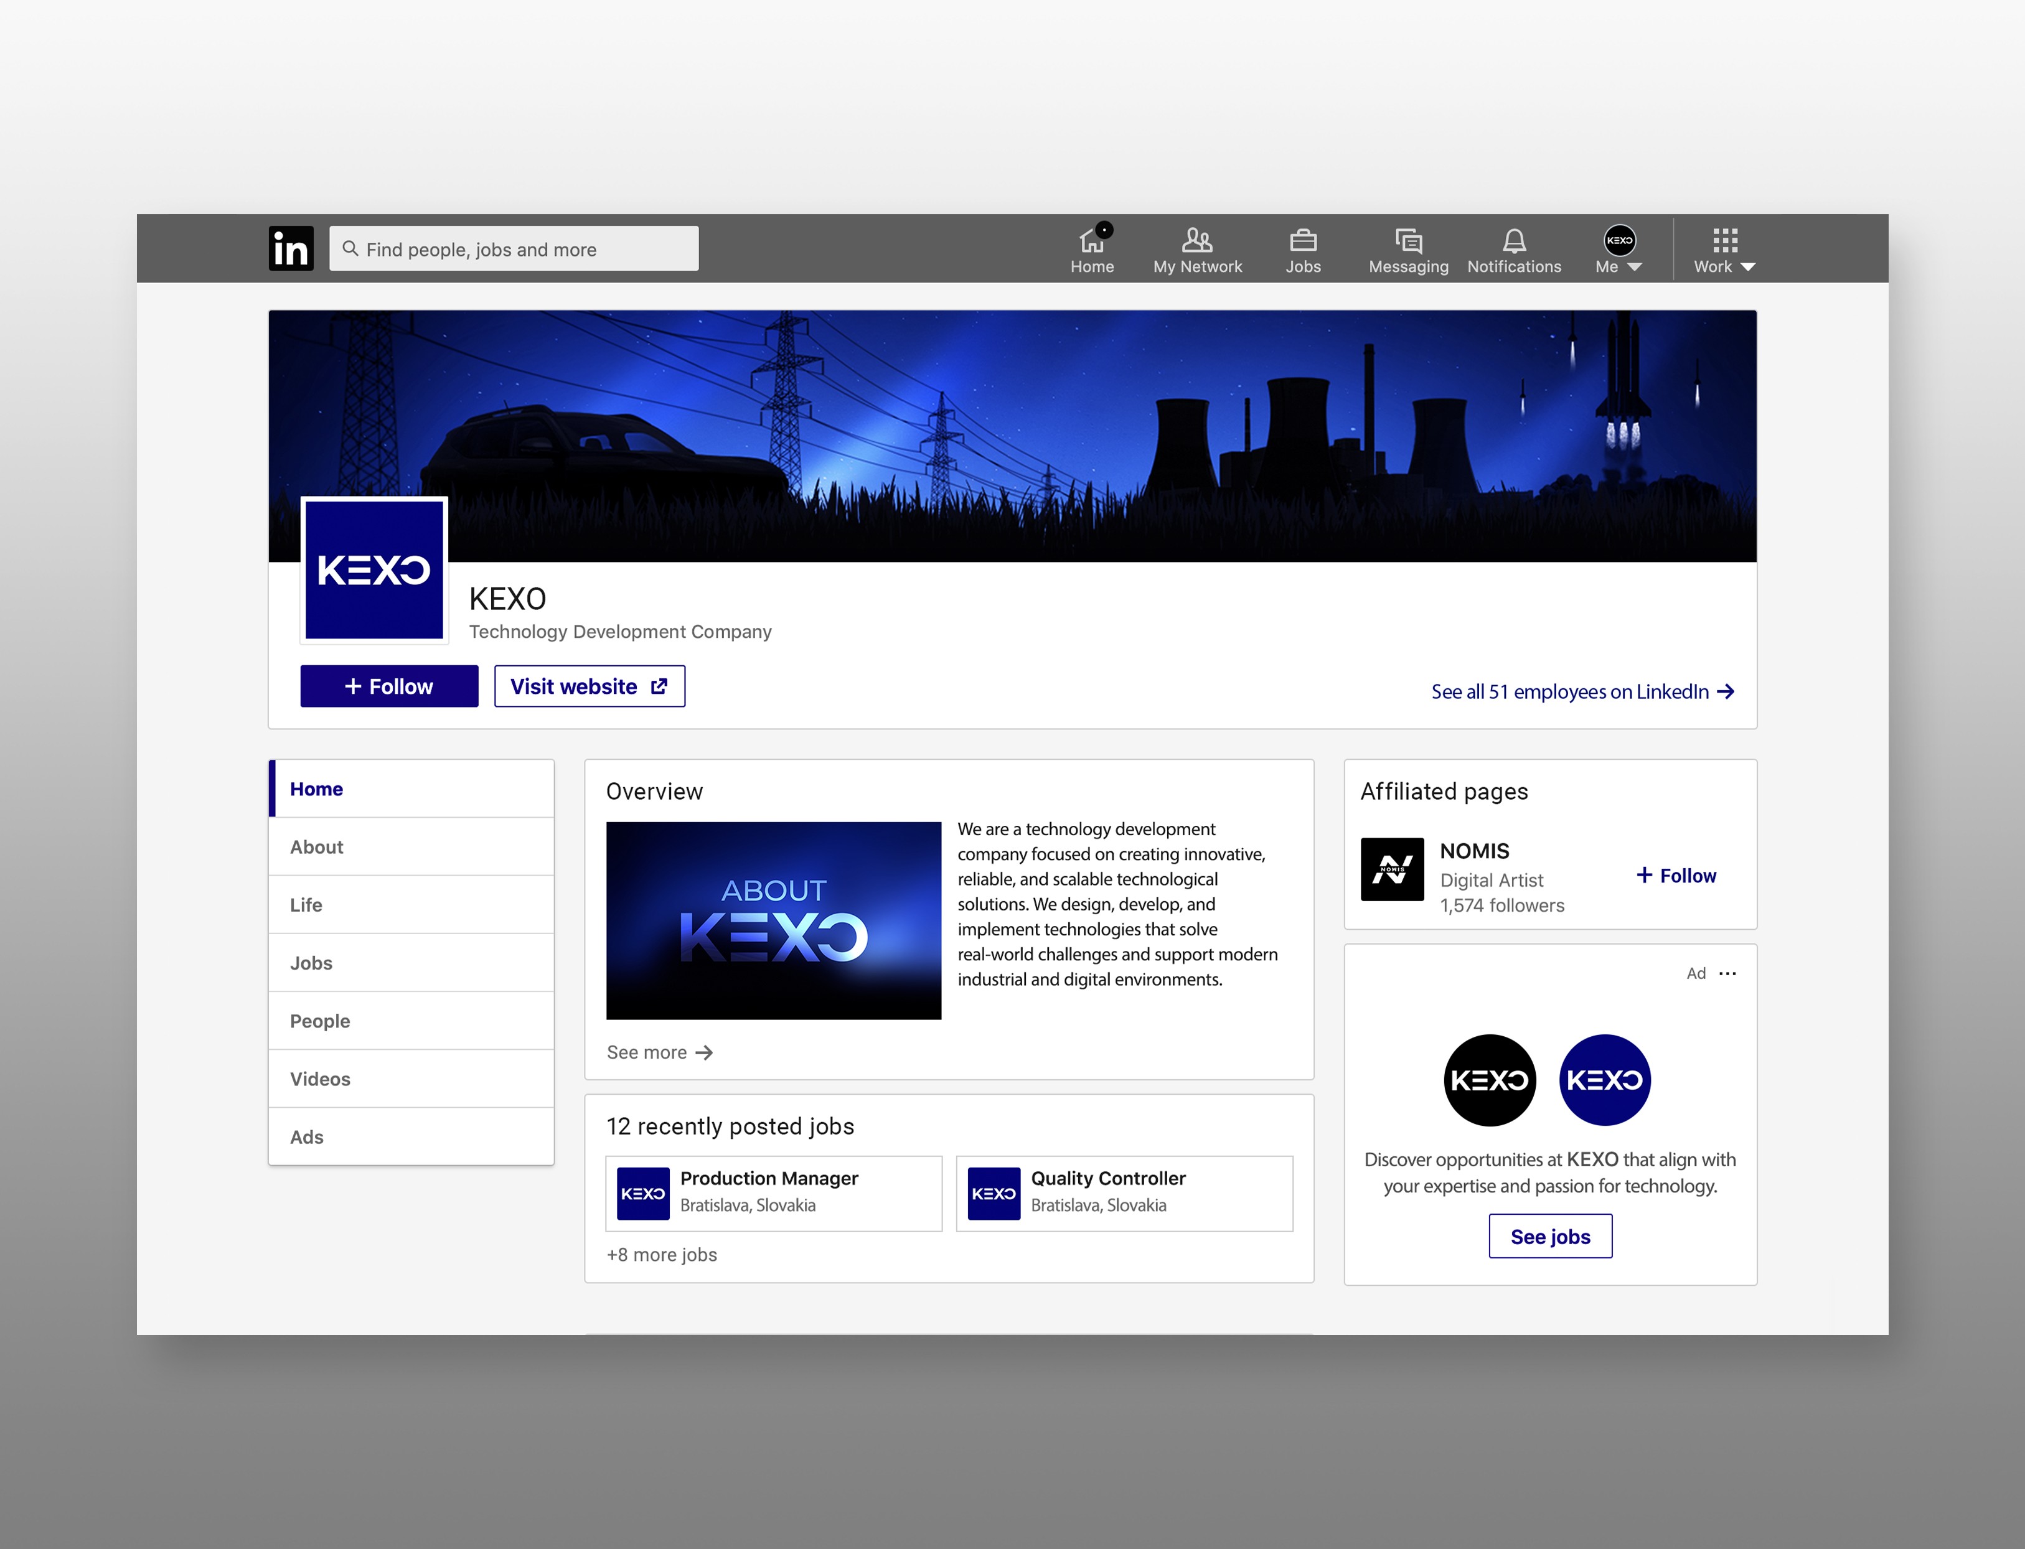Click the Visit website button

tap(590, 686)
